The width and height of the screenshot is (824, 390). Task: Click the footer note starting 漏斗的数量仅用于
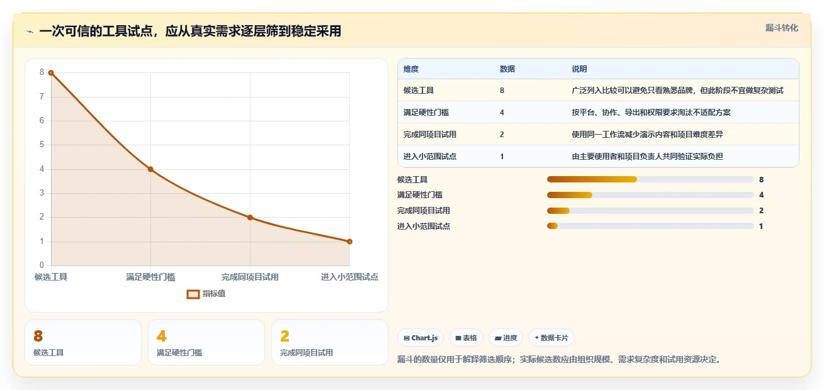(559, 360)
